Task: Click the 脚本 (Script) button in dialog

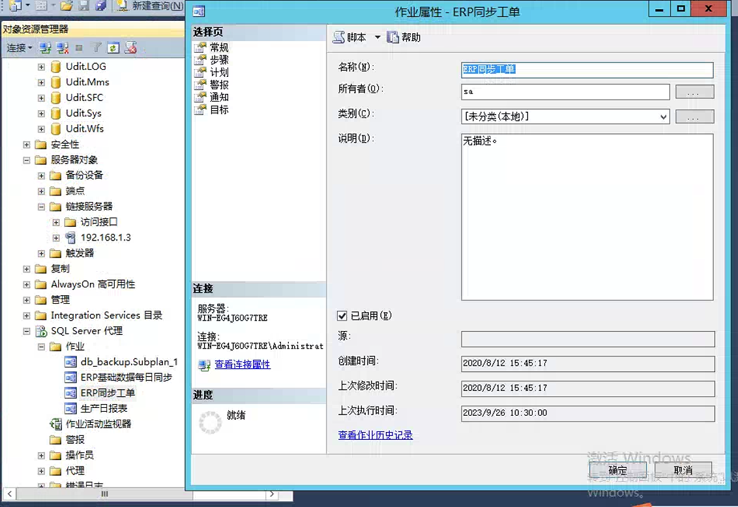Action: pos(350,37)
